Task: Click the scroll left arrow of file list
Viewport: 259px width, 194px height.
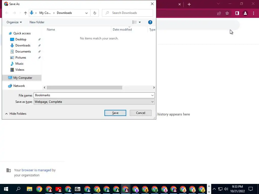Action: (x=45, y=88)
